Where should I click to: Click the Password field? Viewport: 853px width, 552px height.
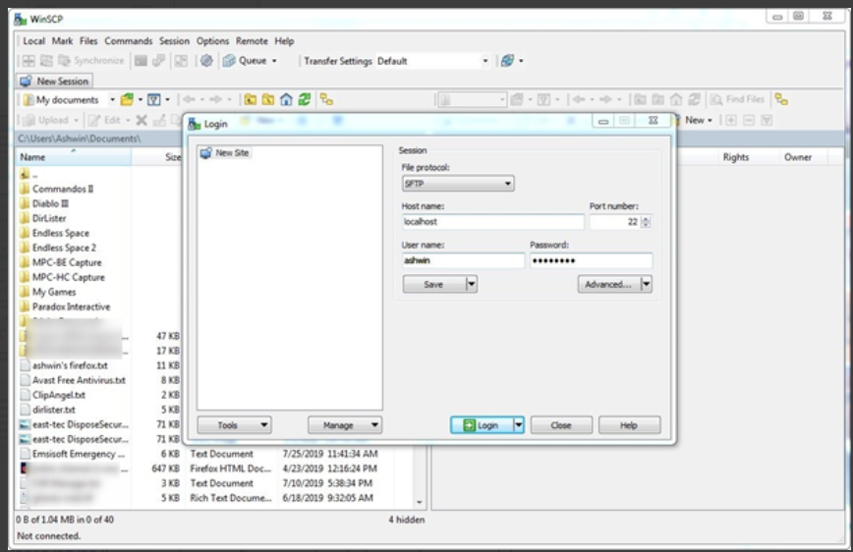tap(591, 260)
